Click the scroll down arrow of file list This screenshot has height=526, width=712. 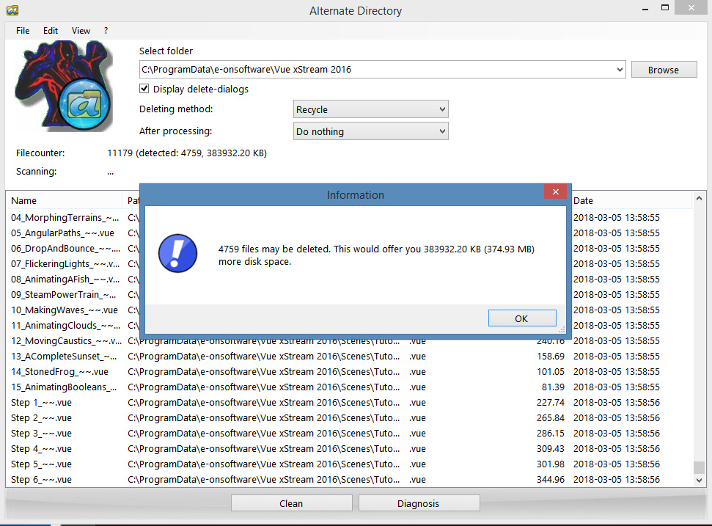(699, 481)
